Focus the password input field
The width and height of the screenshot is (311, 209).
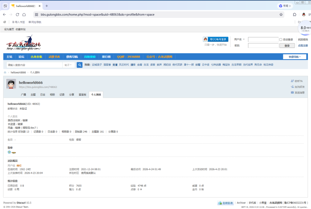coord(263,46)
